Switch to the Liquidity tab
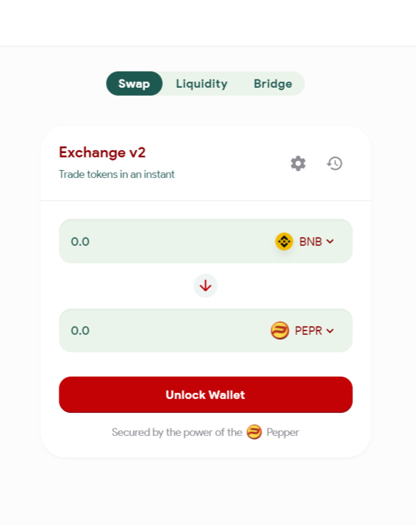The image size is (416, 525). [x=202, y=84]
